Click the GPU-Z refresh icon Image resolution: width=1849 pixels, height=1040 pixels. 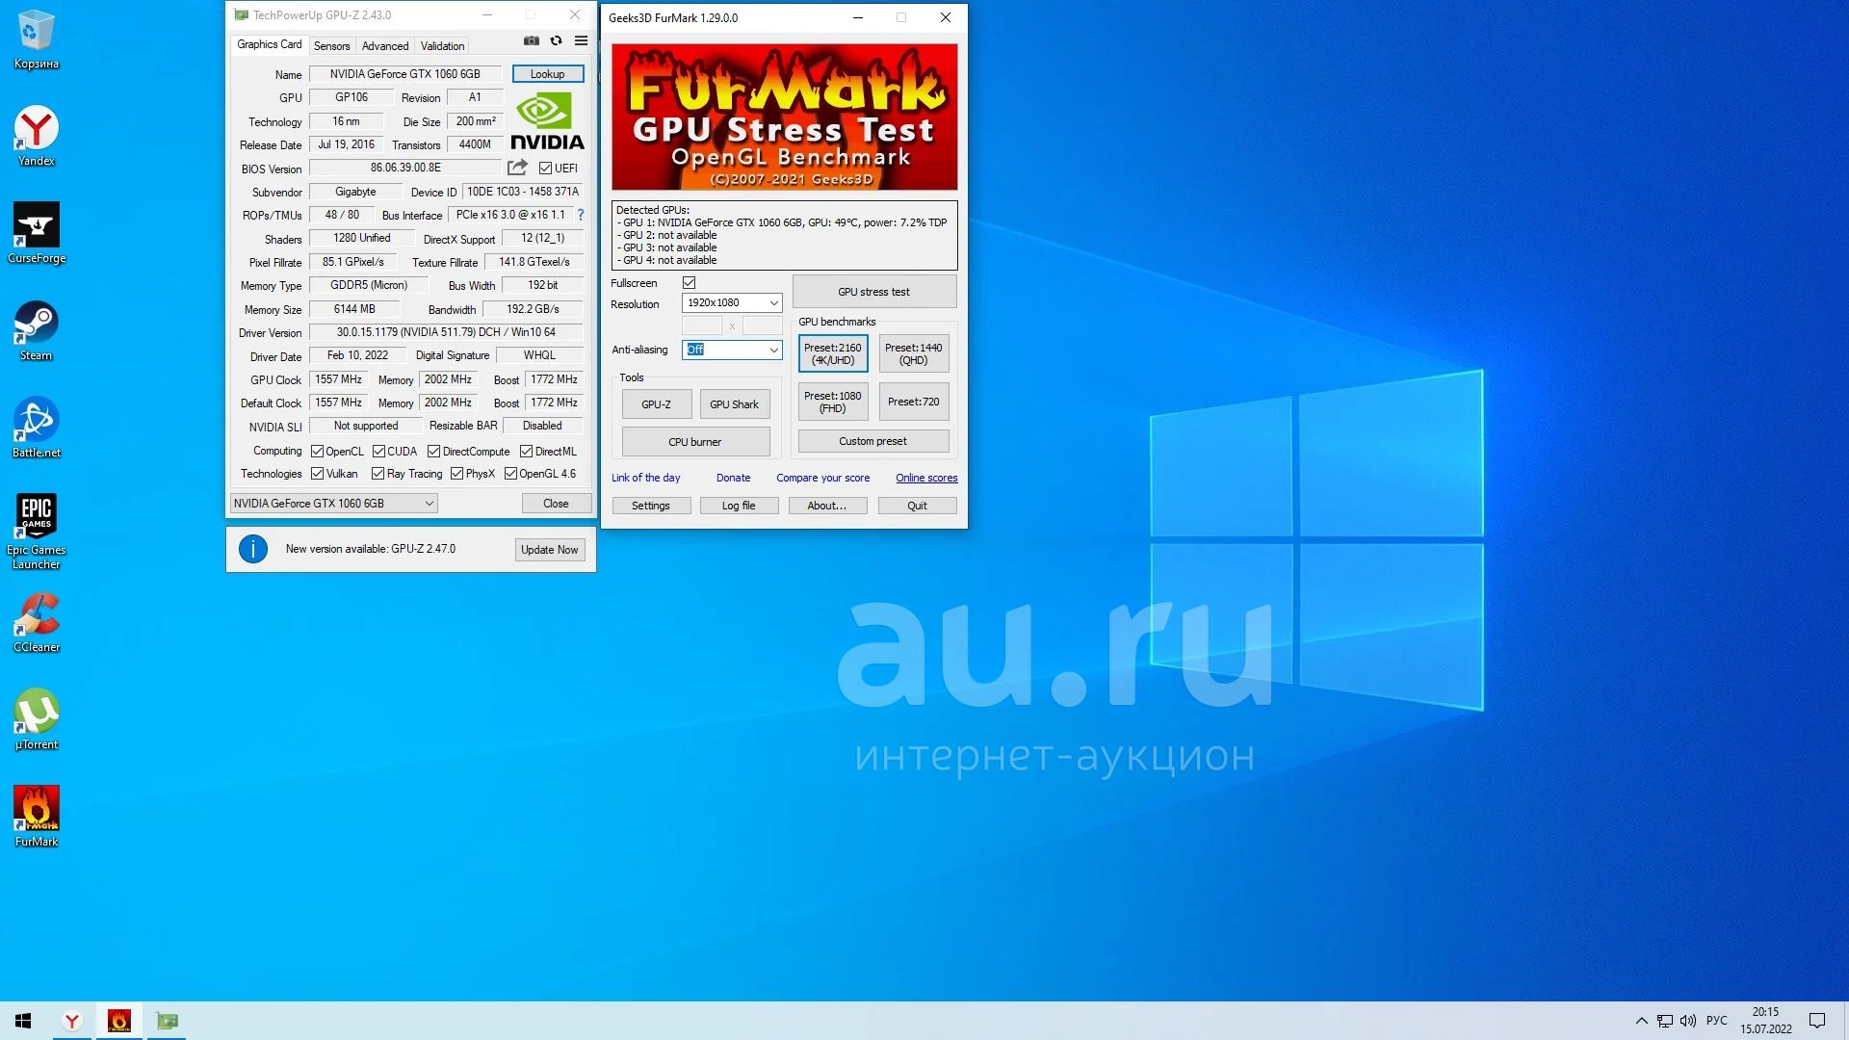tap(556, 40)
